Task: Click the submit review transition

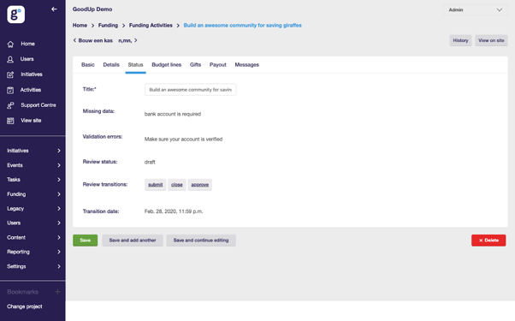Action: pos(156,185)
